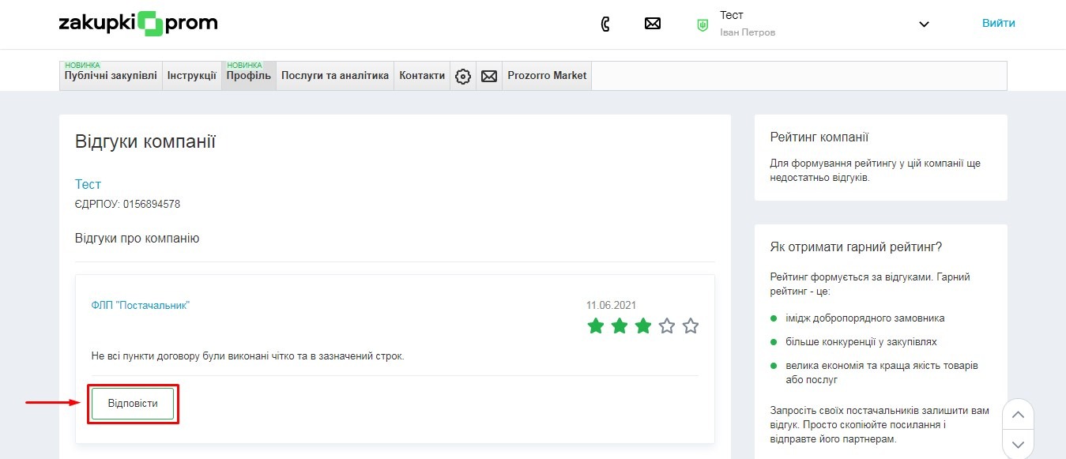Click the fourth empty rating star
Image resolution: width=1066 pixels, height=459 pixels.
(667, 325)
